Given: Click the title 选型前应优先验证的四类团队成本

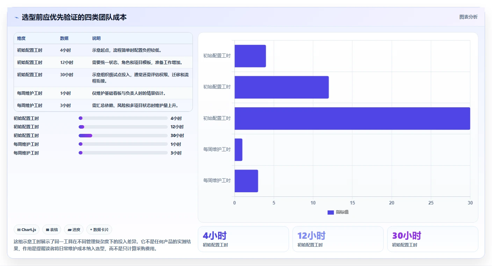Looking at the screenshot, I should click(74, 17).
